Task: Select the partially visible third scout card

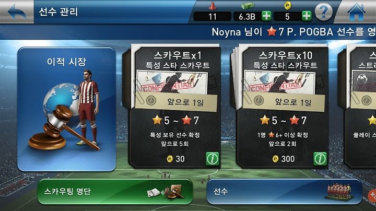Action: (x=357, y=106)
